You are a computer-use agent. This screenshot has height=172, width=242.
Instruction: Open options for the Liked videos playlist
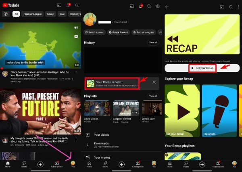(x=110, y=119)
